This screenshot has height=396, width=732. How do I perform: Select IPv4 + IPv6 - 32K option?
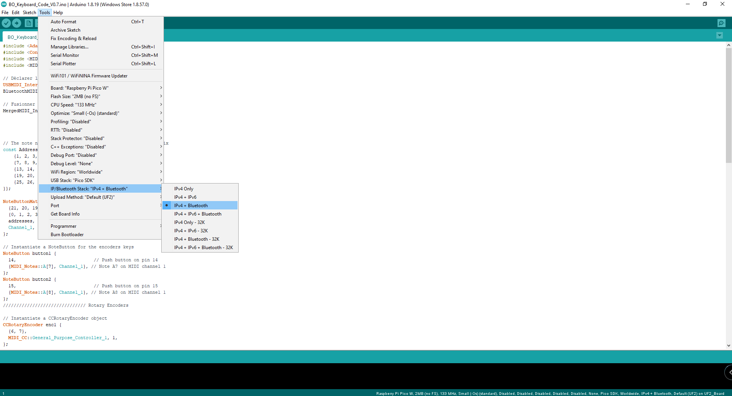coord(200,231)
